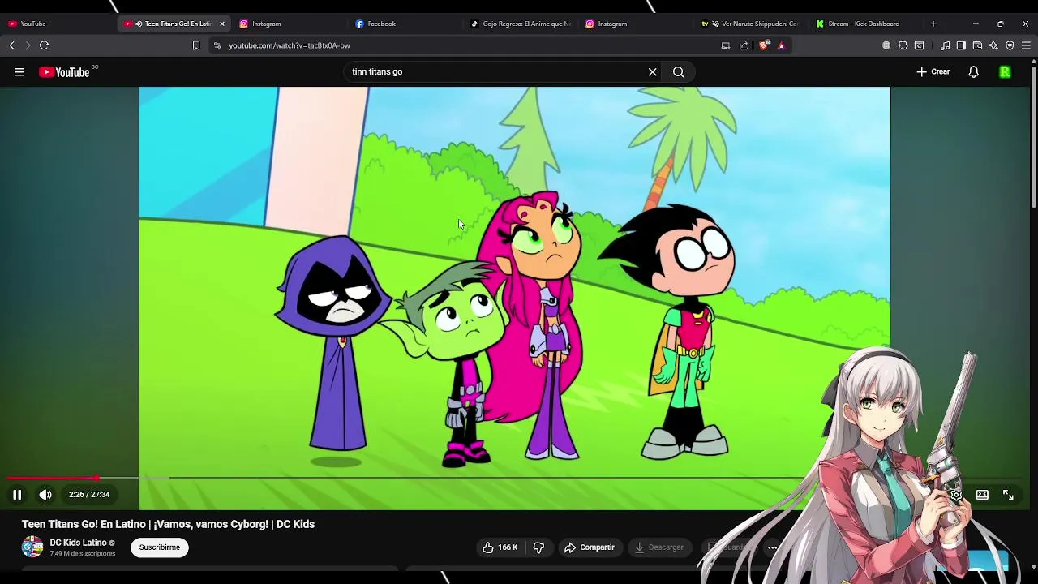Switch to the Ver Naruto Shippuden tab
The width and height of the screenshot is (1038, 584).
pos(750,24)
